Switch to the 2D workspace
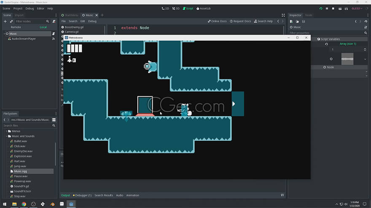Screen dimensions: 371x208 click(x=165, y=8)
